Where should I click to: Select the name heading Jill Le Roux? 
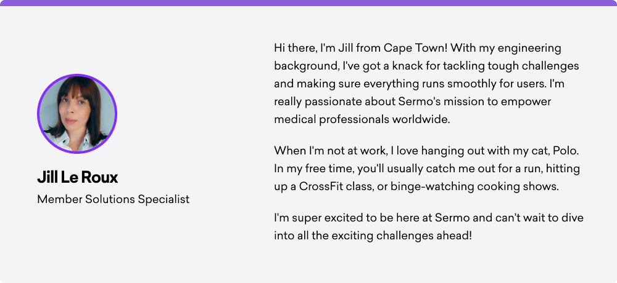click(78, 178)
